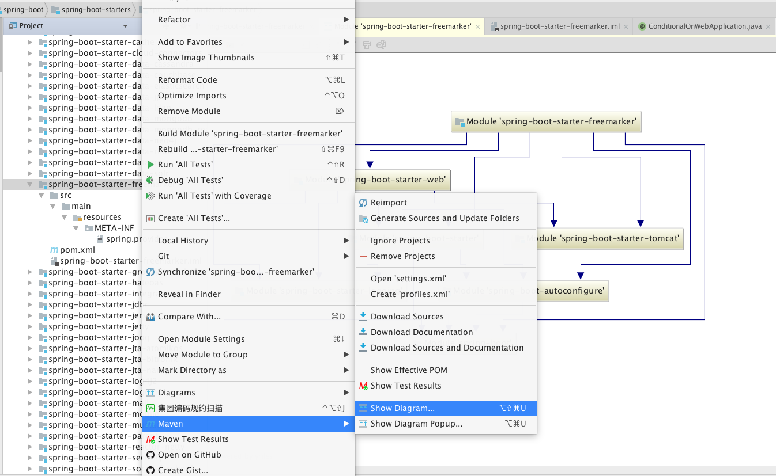Click the Download Sources arrow icon
This screenshot has height=476, width=776.
click(363, 317)
